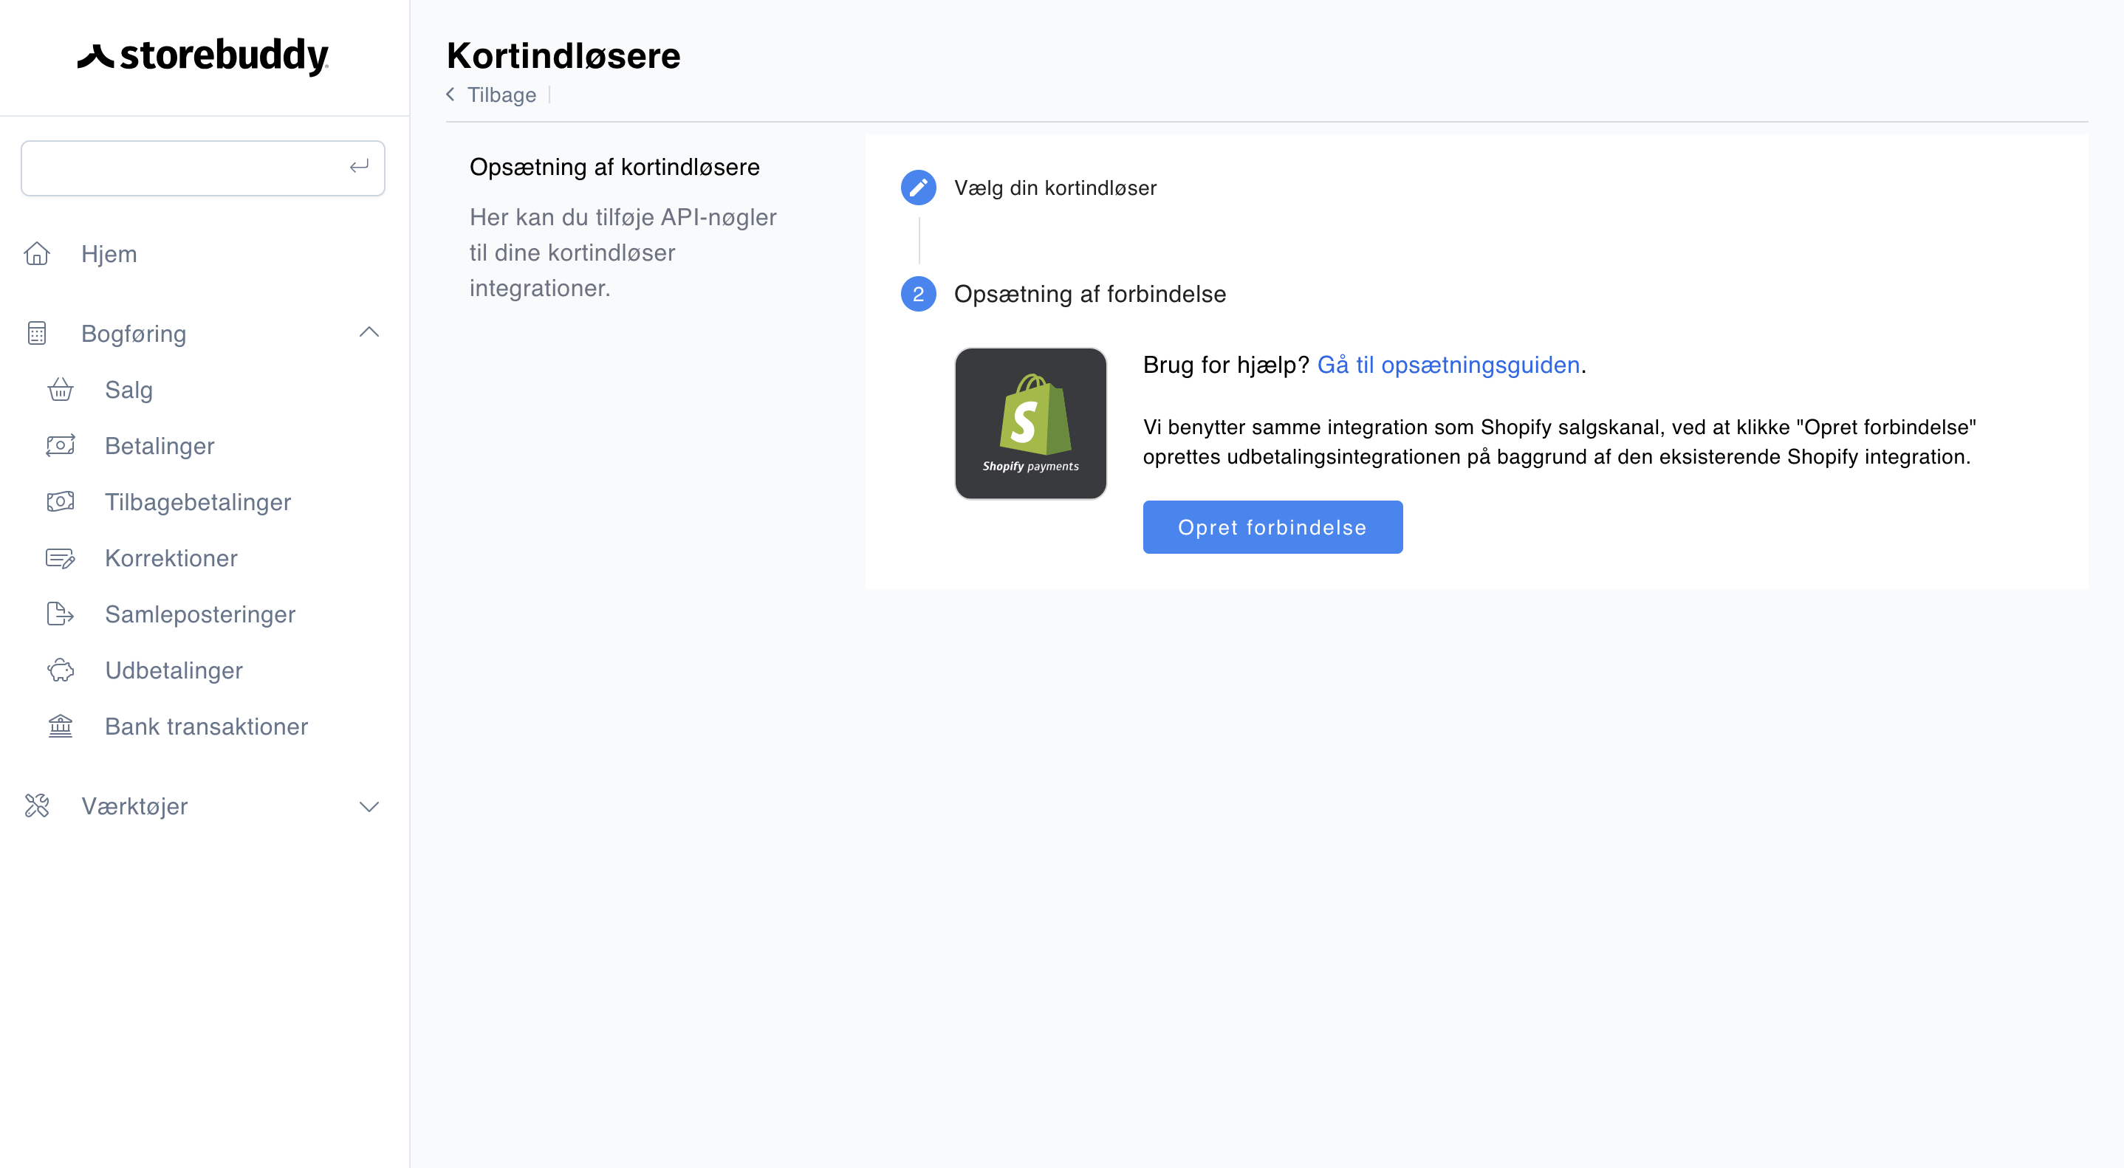
Task: Click the pencil edit step icon
Action: 918,188
